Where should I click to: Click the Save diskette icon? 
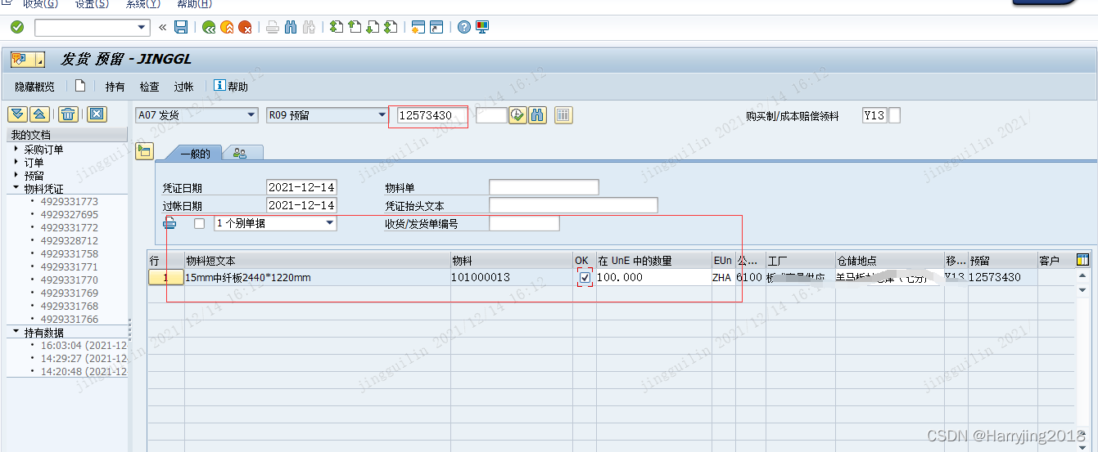pos(182,27)
